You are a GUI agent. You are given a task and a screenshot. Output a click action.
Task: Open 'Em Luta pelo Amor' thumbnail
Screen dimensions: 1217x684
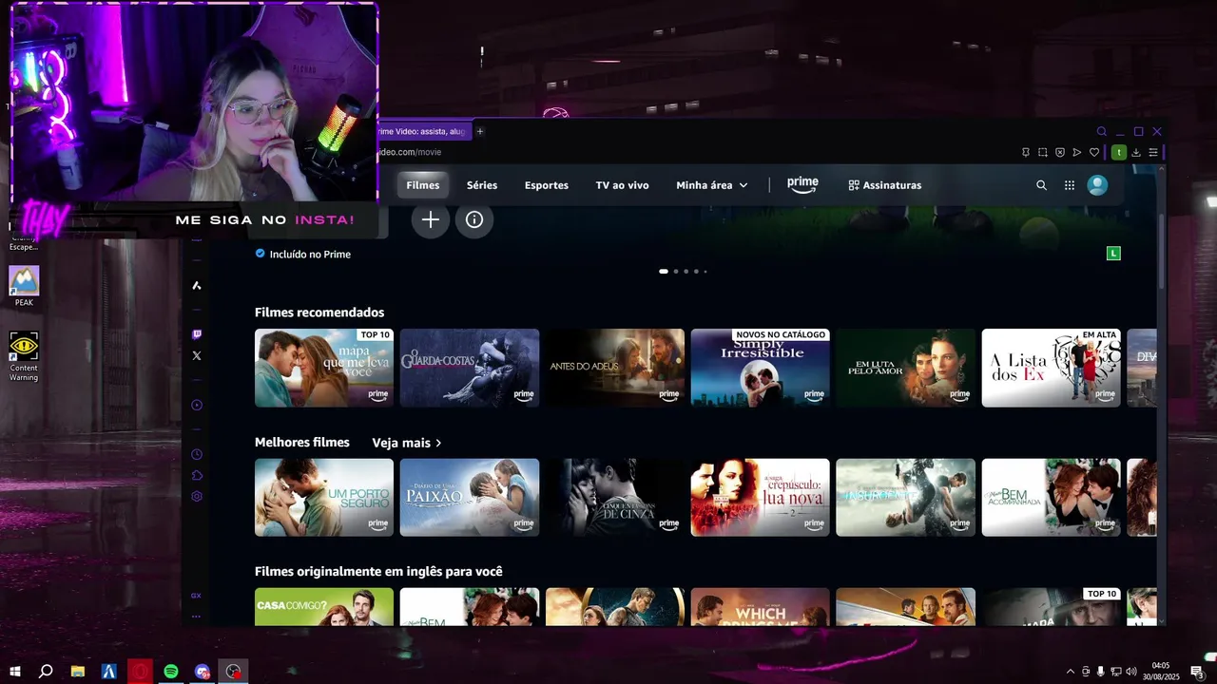[906, 368]
